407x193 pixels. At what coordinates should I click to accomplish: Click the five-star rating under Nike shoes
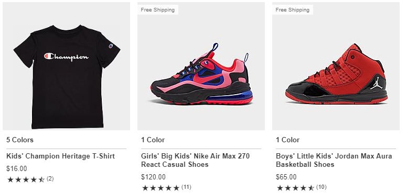click(160, 188)
